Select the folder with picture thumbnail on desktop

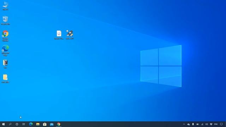5,64
